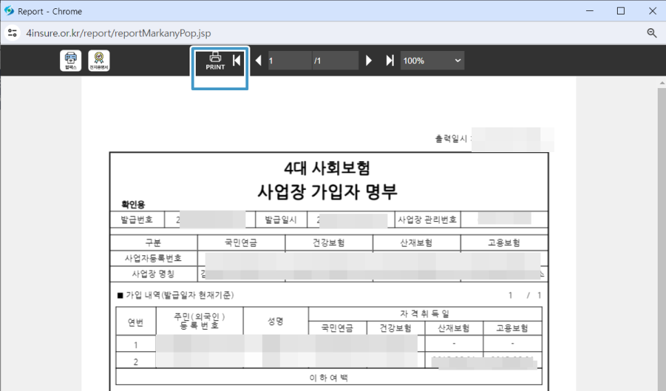Screen dimensions: 666x391
Task: Click the 사업자등록번호 row label
Action: coord(153,258)
